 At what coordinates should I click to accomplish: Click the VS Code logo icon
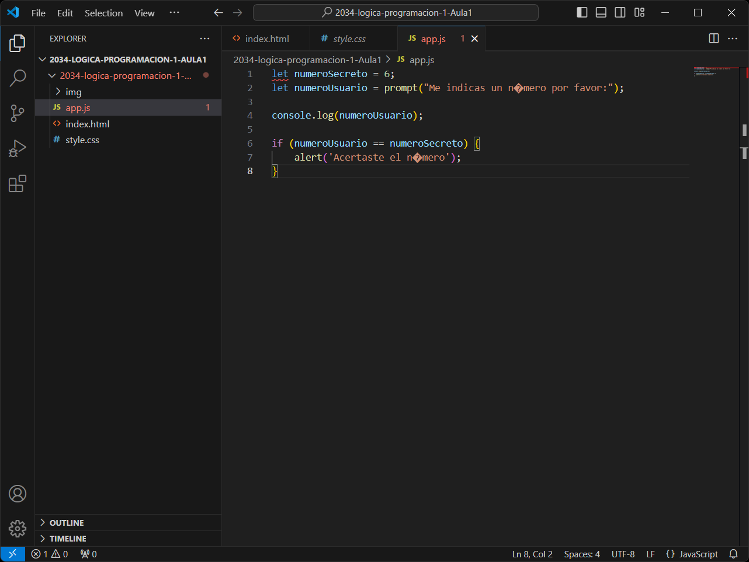point(13,12)
